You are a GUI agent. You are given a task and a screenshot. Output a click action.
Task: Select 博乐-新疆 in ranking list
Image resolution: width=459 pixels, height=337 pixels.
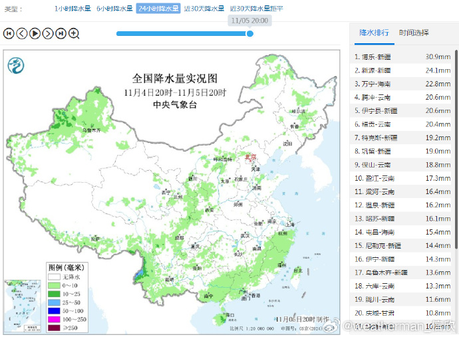coord(377,57)
